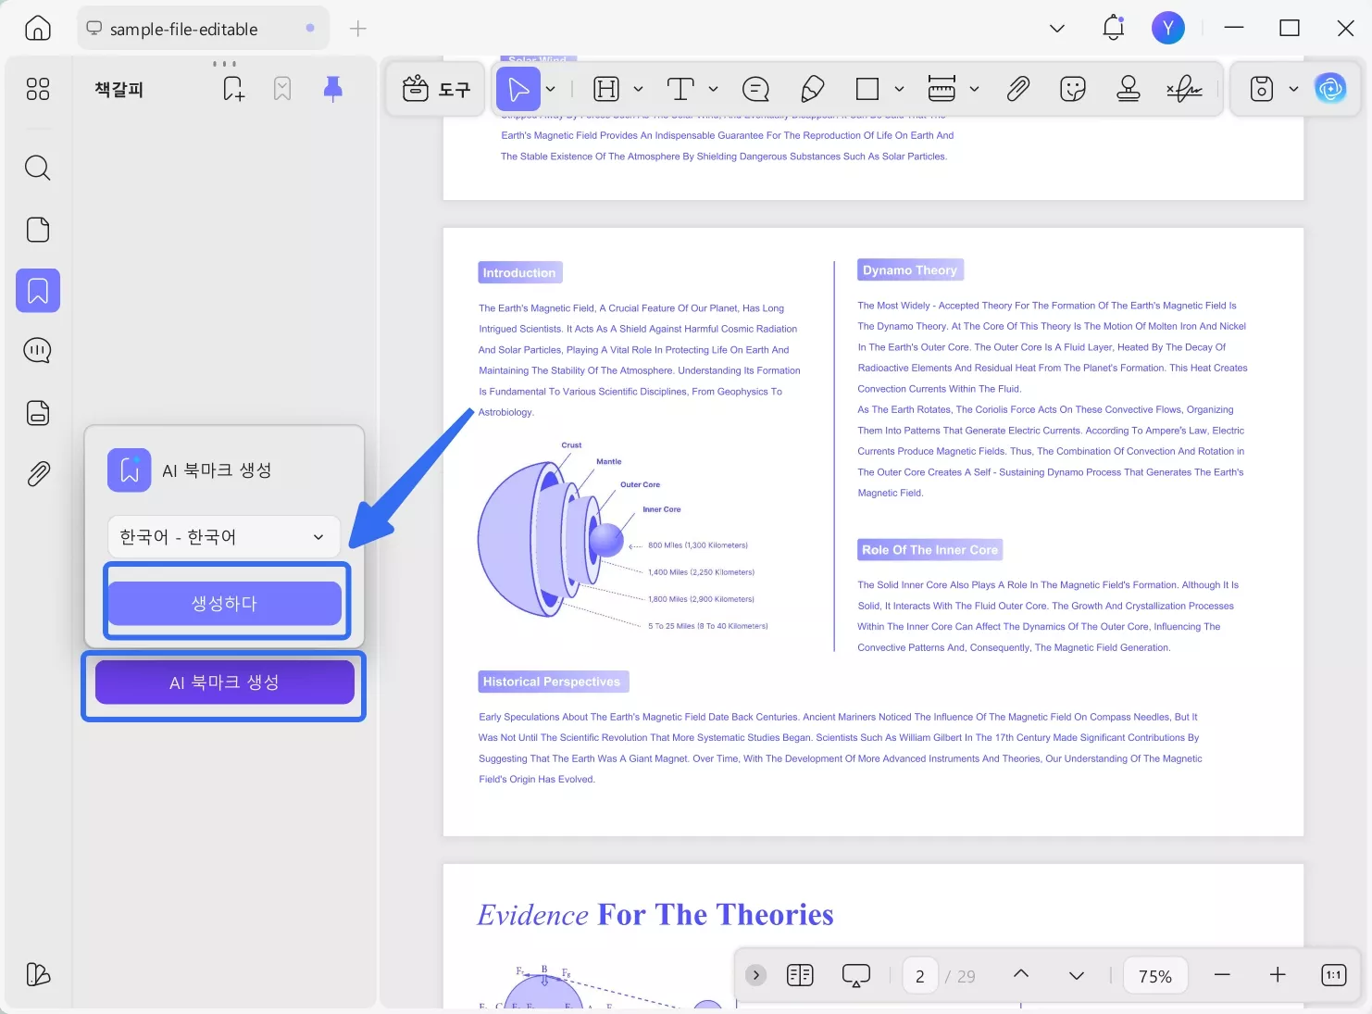Select the pencil drawing tool
This screenshot has height=1014, width=1372.
click(x=812, y=89)
